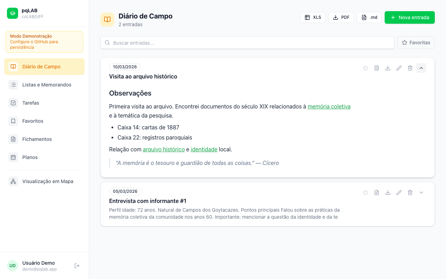
Task: Export entries as PDF
Action: 341,17
